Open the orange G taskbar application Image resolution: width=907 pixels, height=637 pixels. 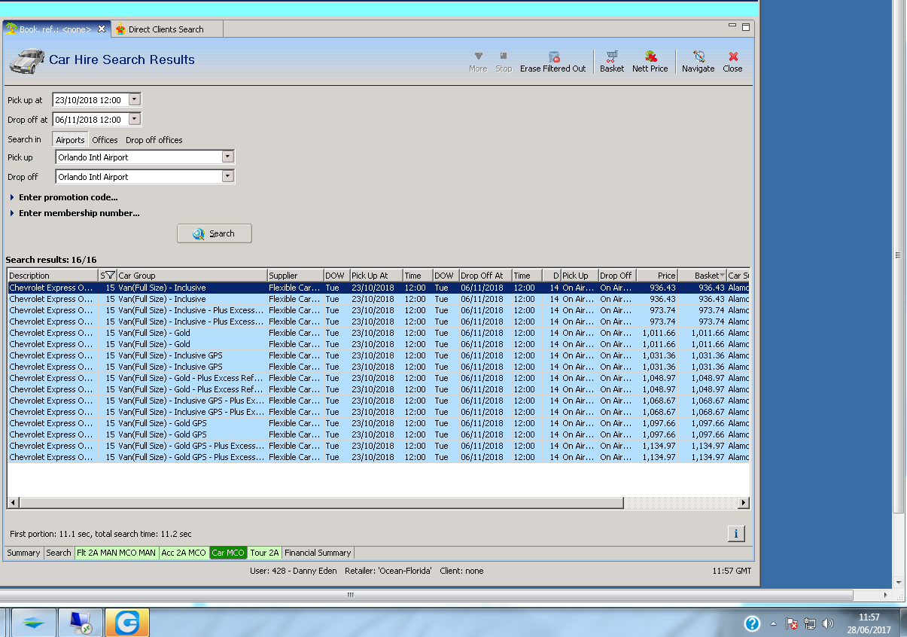click(127, 623)
